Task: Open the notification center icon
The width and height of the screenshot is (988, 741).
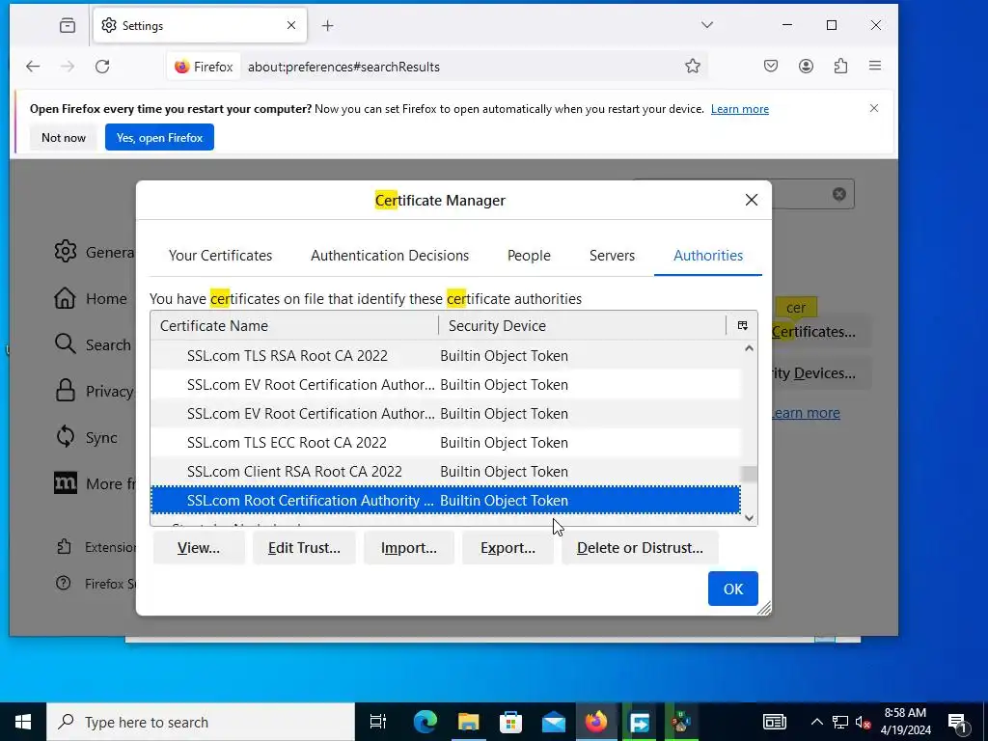Action: pyautogui.click(x=958, y=722)
